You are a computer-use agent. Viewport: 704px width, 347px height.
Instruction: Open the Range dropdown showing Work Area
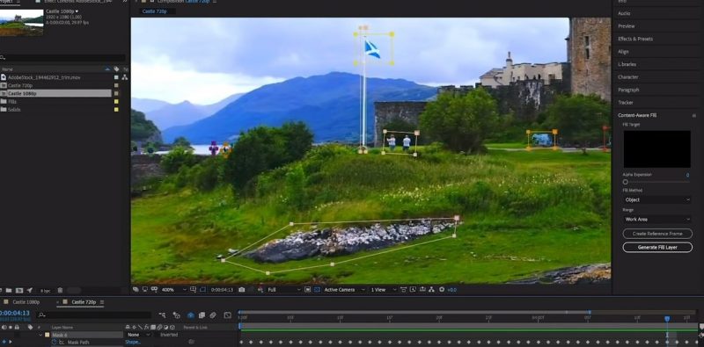click(657, 220)
